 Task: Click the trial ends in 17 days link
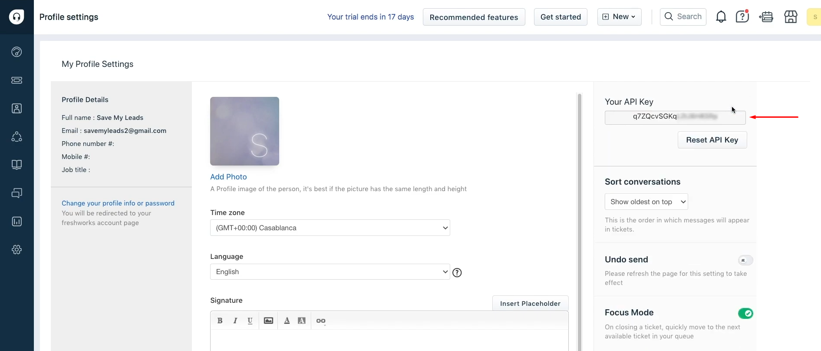pos(370,17)
